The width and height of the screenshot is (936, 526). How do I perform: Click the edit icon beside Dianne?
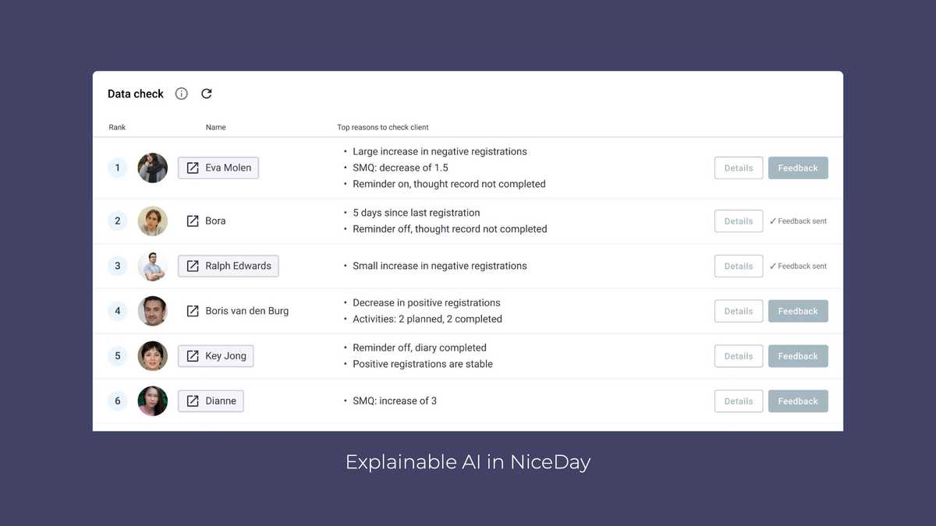coord(192,401)
